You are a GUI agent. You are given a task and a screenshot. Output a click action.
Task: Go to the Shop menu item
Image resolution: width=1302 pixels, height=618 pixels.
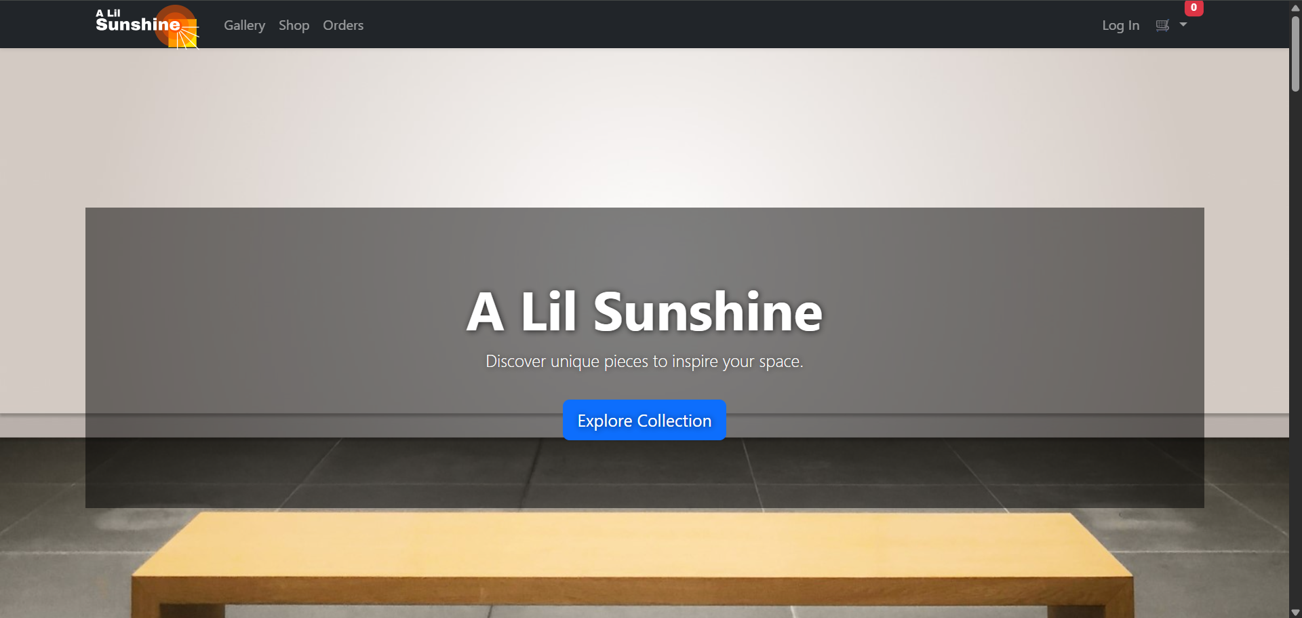pos(294,26)
